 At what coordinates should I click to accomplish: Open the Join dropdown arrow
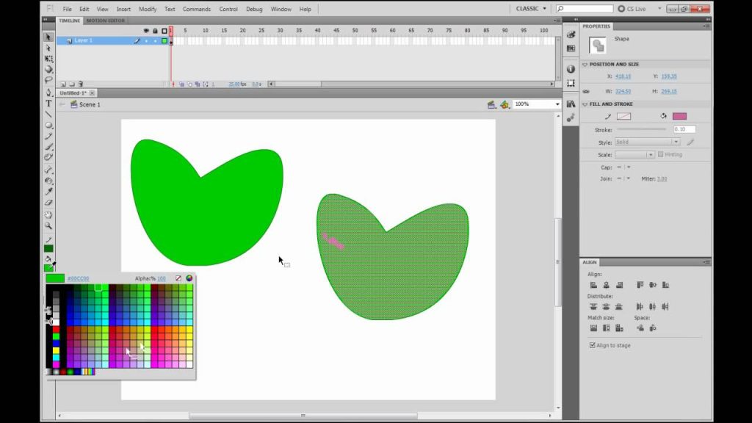pos(629,178)
